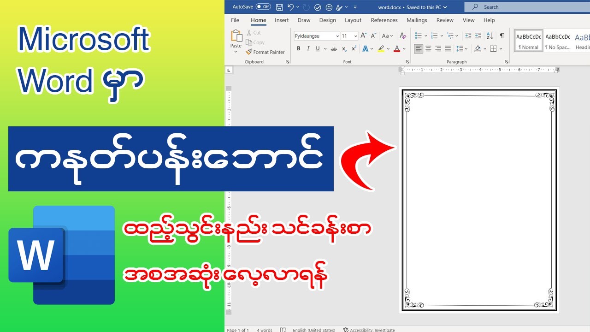Switch to the Design tab

pyautogui.click(x=327, y=20)
